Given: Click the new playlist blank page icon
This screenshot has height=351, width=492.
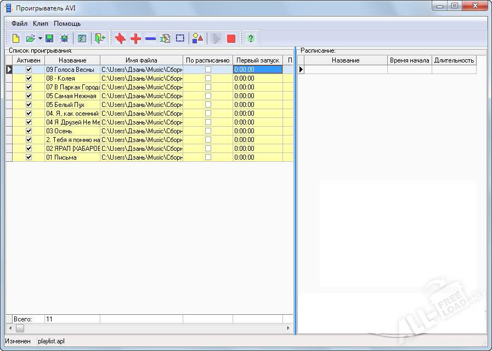Looking at the screenshot, I should (16, 38).
